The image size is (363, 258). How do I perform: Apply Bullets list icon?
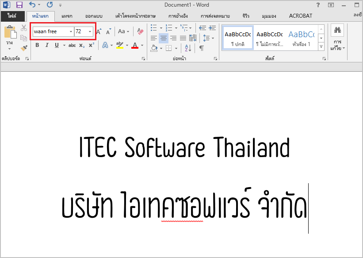[154, 28]
